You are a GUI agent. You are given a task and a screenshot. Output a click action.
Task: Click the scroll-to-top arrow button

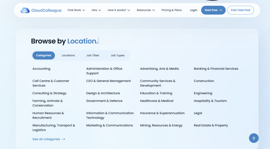tap(254, 138)
